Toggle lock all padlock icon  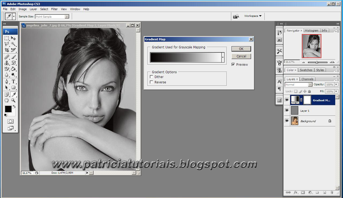309,91
